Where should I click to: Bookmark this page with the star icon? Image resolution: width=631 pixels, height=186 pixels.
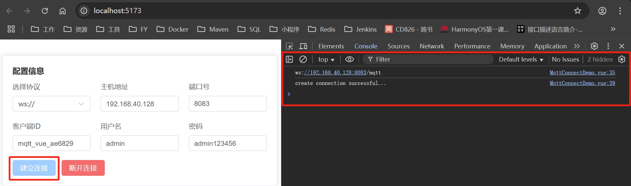578,11
